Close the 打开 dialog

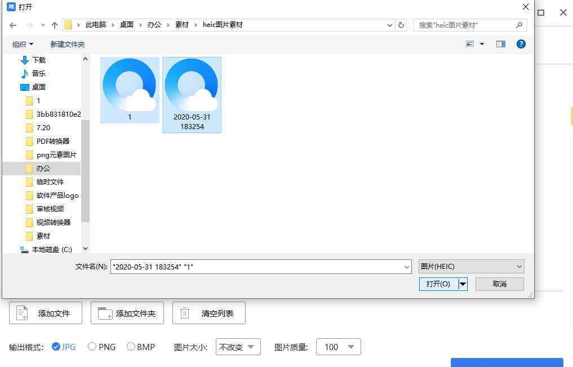click(x=526, y=7)
